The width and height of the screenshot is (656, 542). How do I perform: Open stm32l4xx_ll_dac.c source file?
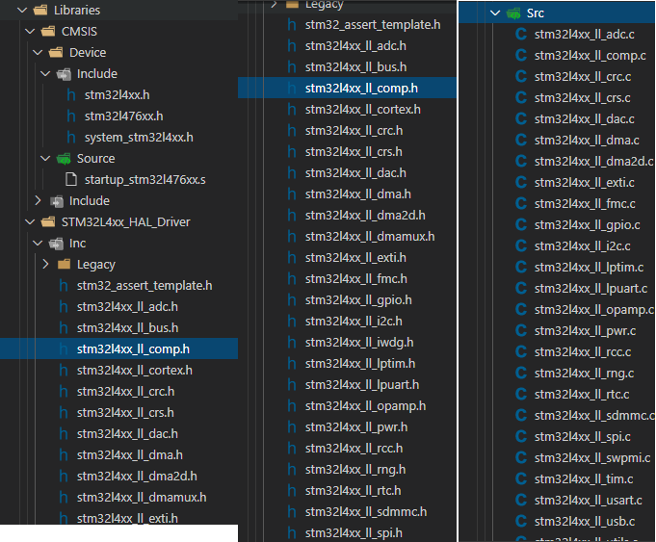(585, 119)
